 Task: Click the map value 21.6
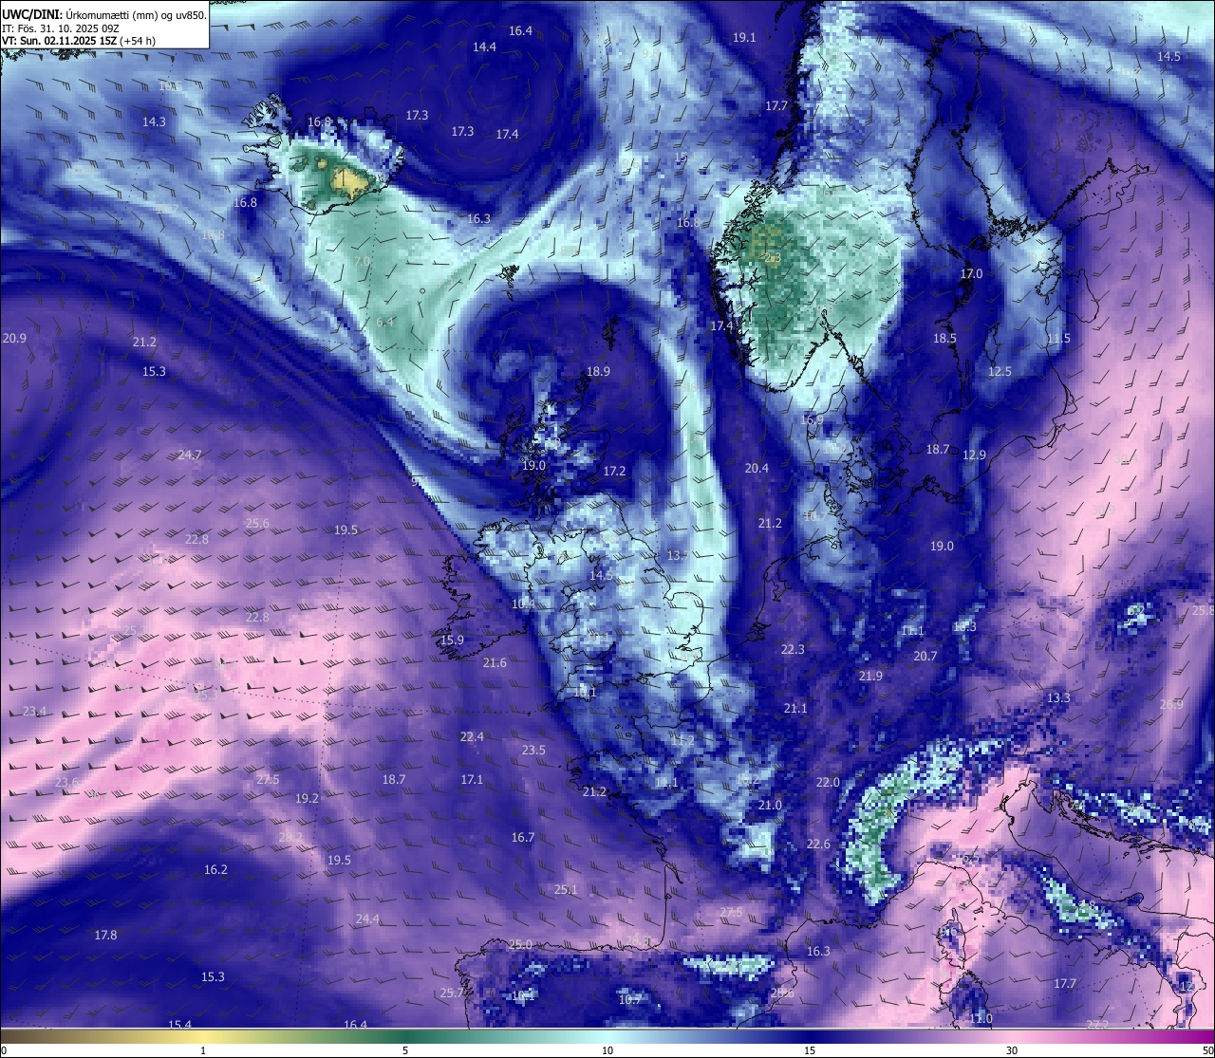(495, 662)
